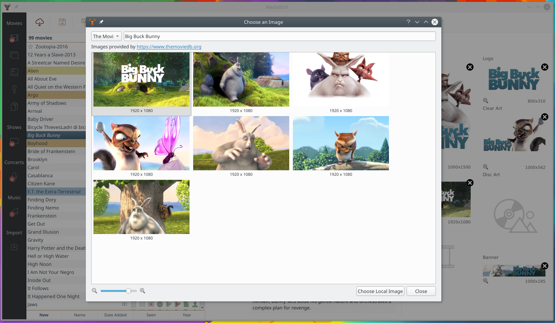Open the Music note icon
The image size is (555, 323).
pyautogui.click(x=14, y=212)
